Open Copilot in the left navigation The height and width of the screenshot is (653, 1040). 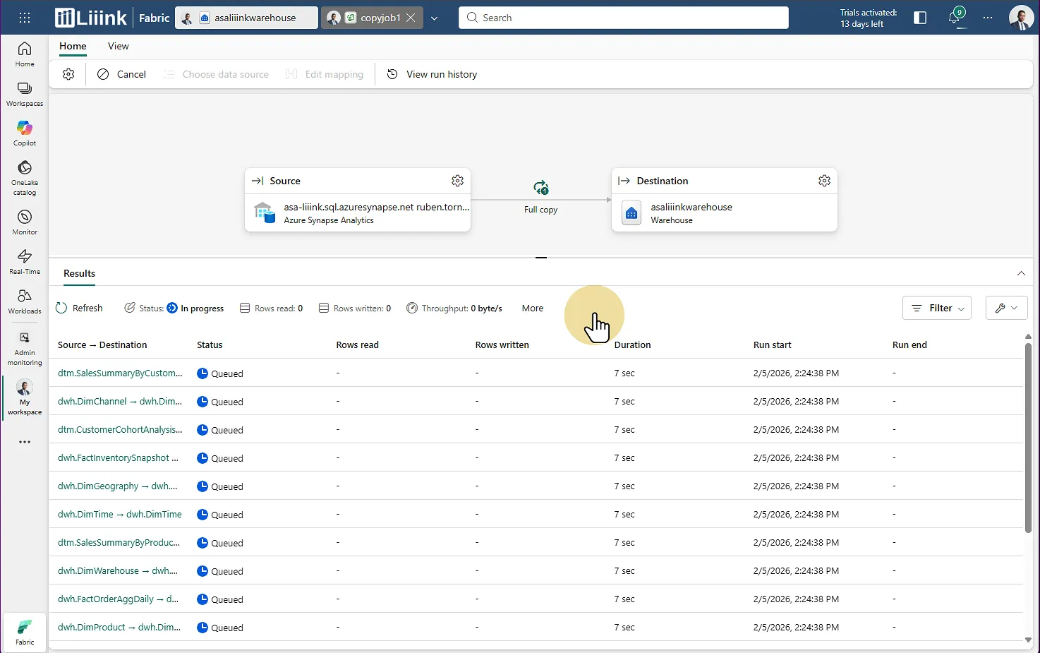tap(25, 133)
